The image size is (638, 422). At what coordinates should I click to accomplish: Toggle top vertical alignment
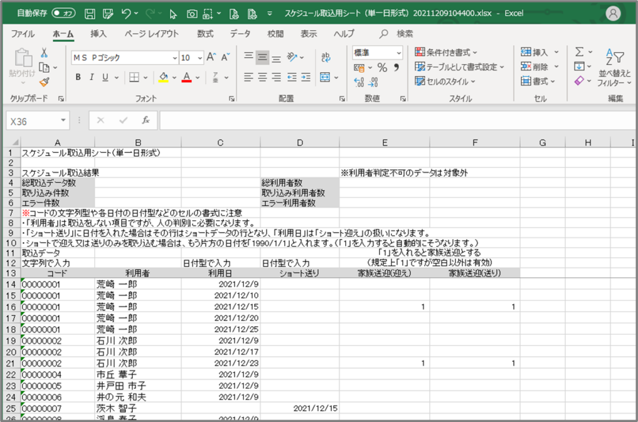[x=249, y=57]
